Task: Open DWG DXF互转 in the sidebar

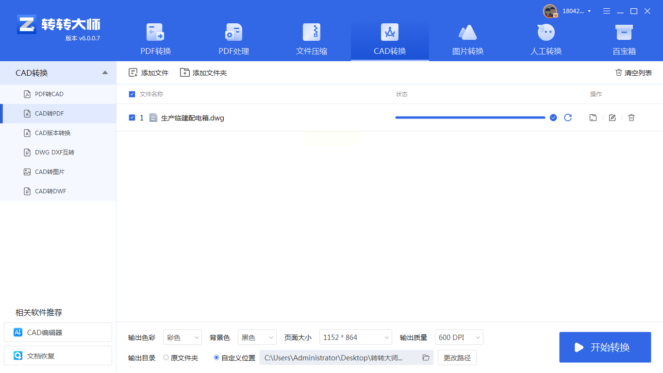Action: tap(58, 153)
